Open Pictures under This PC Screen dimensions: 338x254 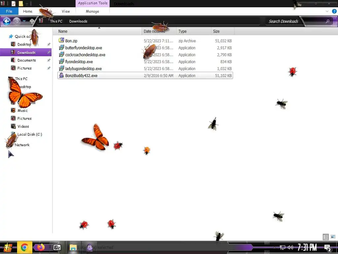24,118
